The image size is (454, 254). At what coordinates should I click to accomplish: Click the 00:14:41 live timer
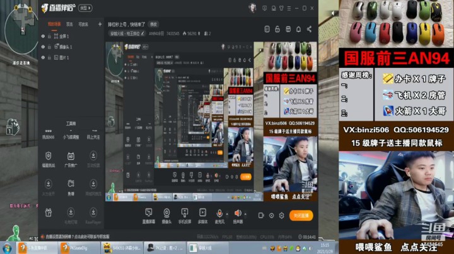click(307, 236)
